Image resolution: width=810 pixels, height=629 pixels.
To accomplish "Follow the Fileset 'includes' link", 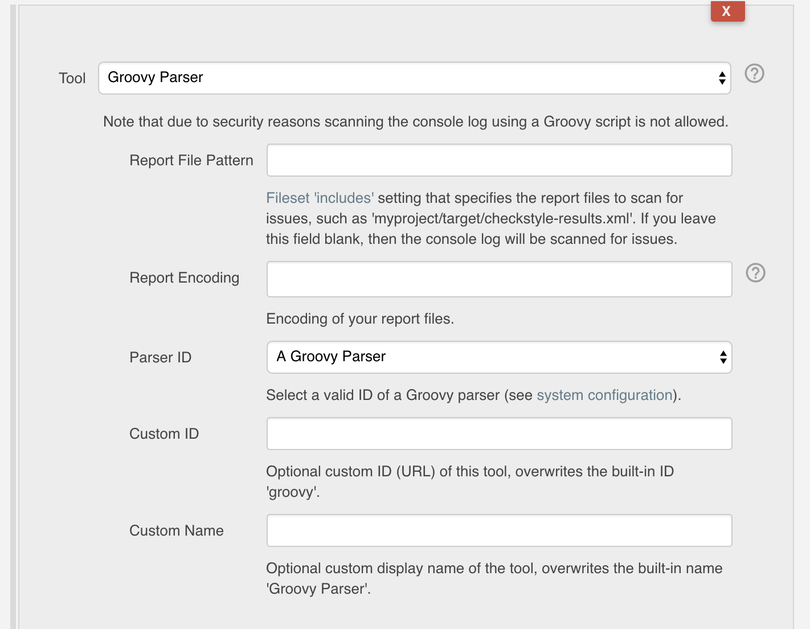I will tap(320, 198).
